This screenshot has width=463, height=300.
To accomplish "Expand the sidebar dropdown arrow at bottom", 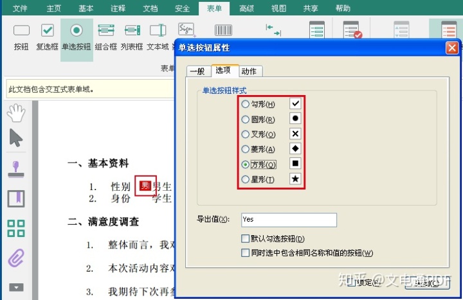I will click(x=16, y=287).
